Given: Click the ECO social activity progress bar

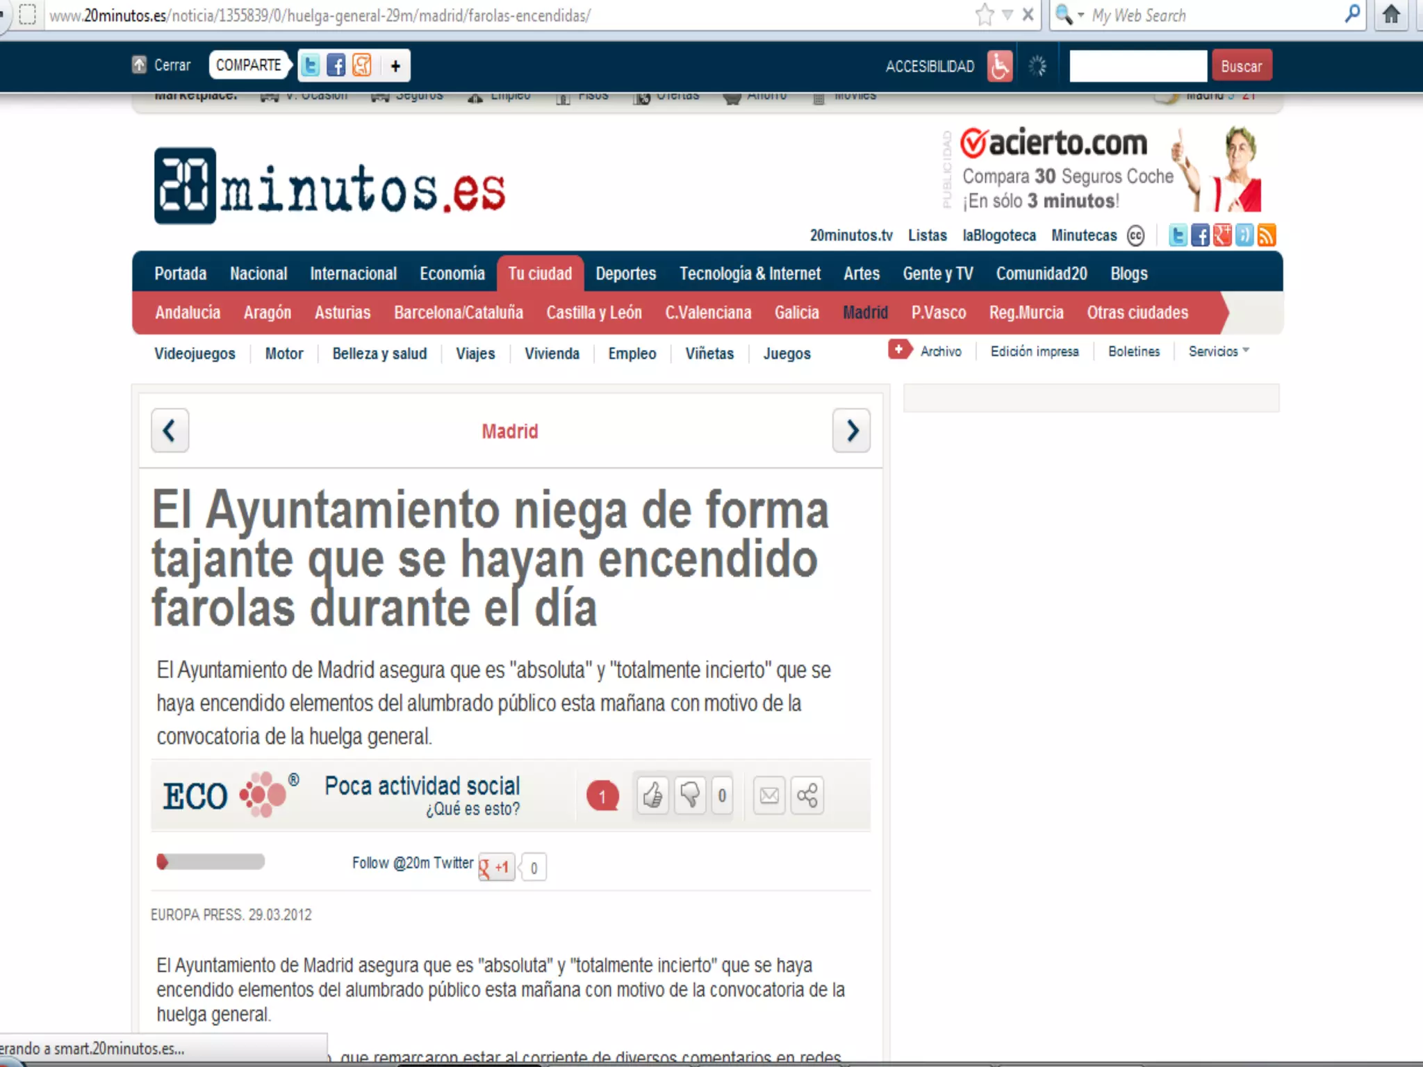Looking at the screenshot, I should click(x=211, y=862).
